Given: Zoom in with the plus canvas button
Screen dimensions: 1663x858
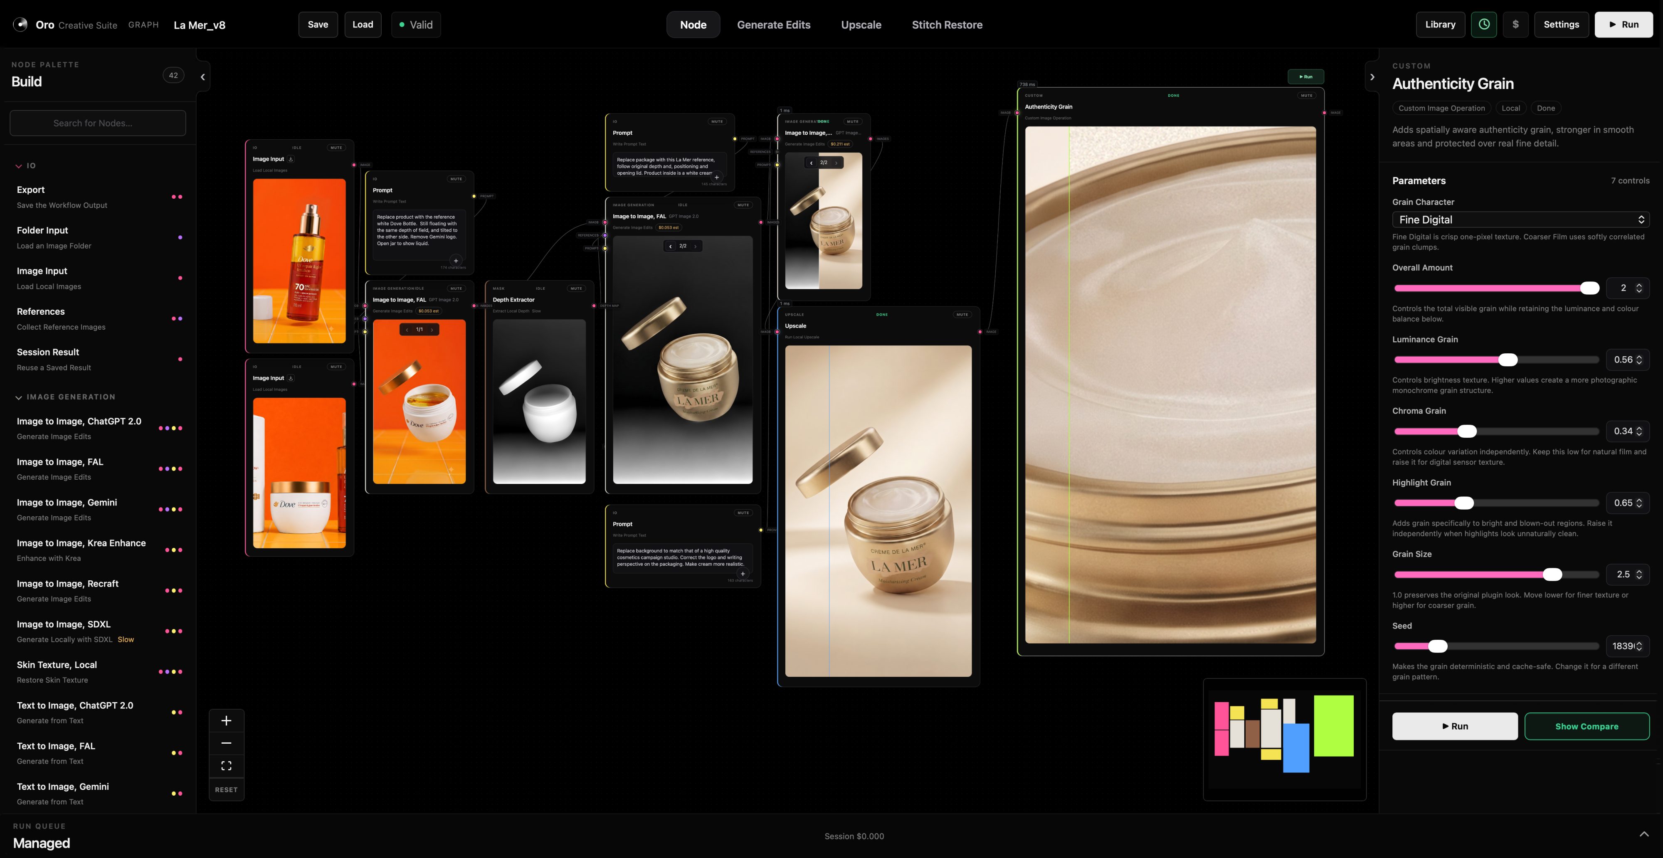Looking at the screenshot, I should click(x=227, y=720).
